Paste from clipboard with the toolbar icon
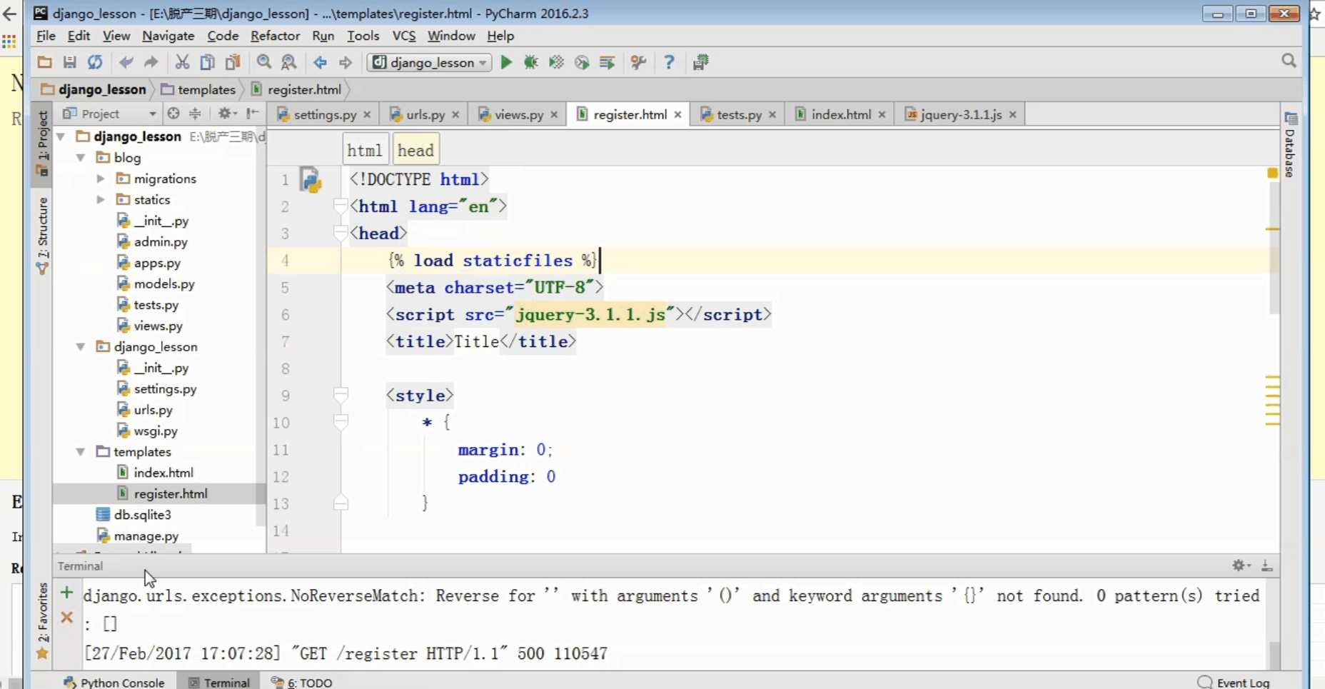The height and width of the screenshot is (689, 1325). (x=233, y=62)
